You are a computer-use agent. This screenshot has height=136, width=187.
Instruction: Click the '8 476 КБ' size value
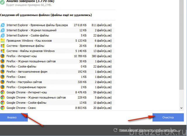(81, 92)
